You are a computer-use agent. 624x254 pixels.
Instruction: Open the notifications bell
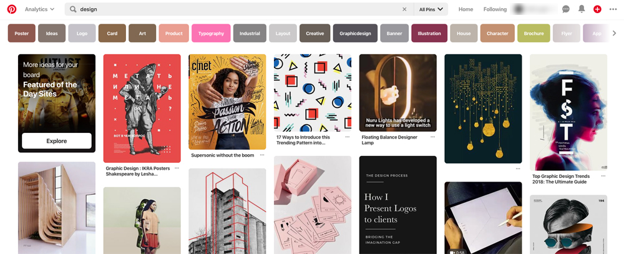(x=582, y=9)
